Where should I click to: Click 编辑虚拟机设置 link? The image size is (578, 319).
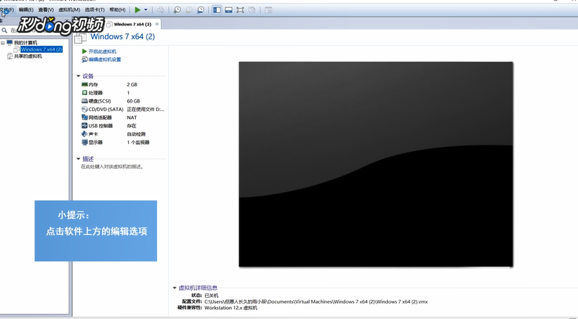coord(105,60)
